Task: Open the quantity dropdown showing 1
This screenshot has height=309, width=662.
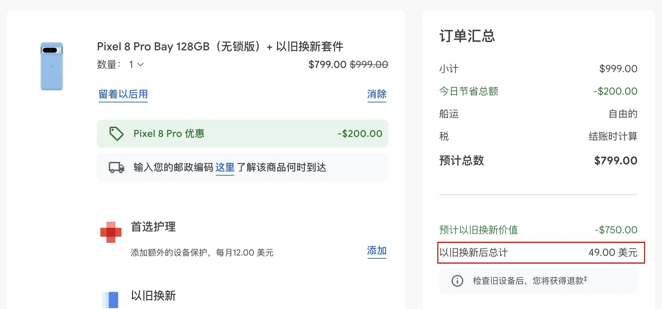Action: 136,64
